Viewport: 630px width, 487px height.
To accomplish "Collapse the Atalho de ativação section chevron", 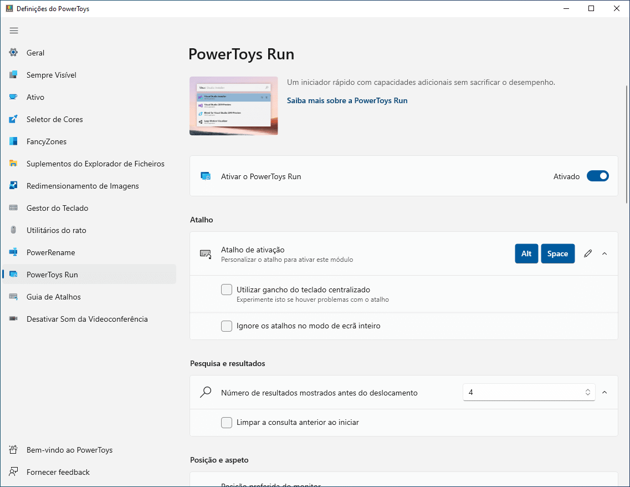I will click(605, 253).
